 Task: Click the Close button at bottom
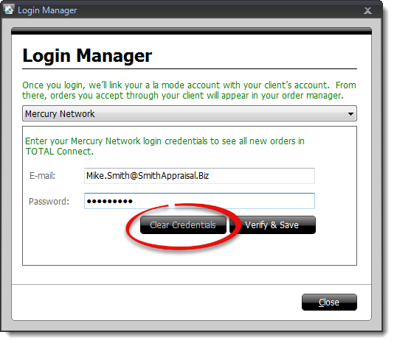tap(329, 302)
